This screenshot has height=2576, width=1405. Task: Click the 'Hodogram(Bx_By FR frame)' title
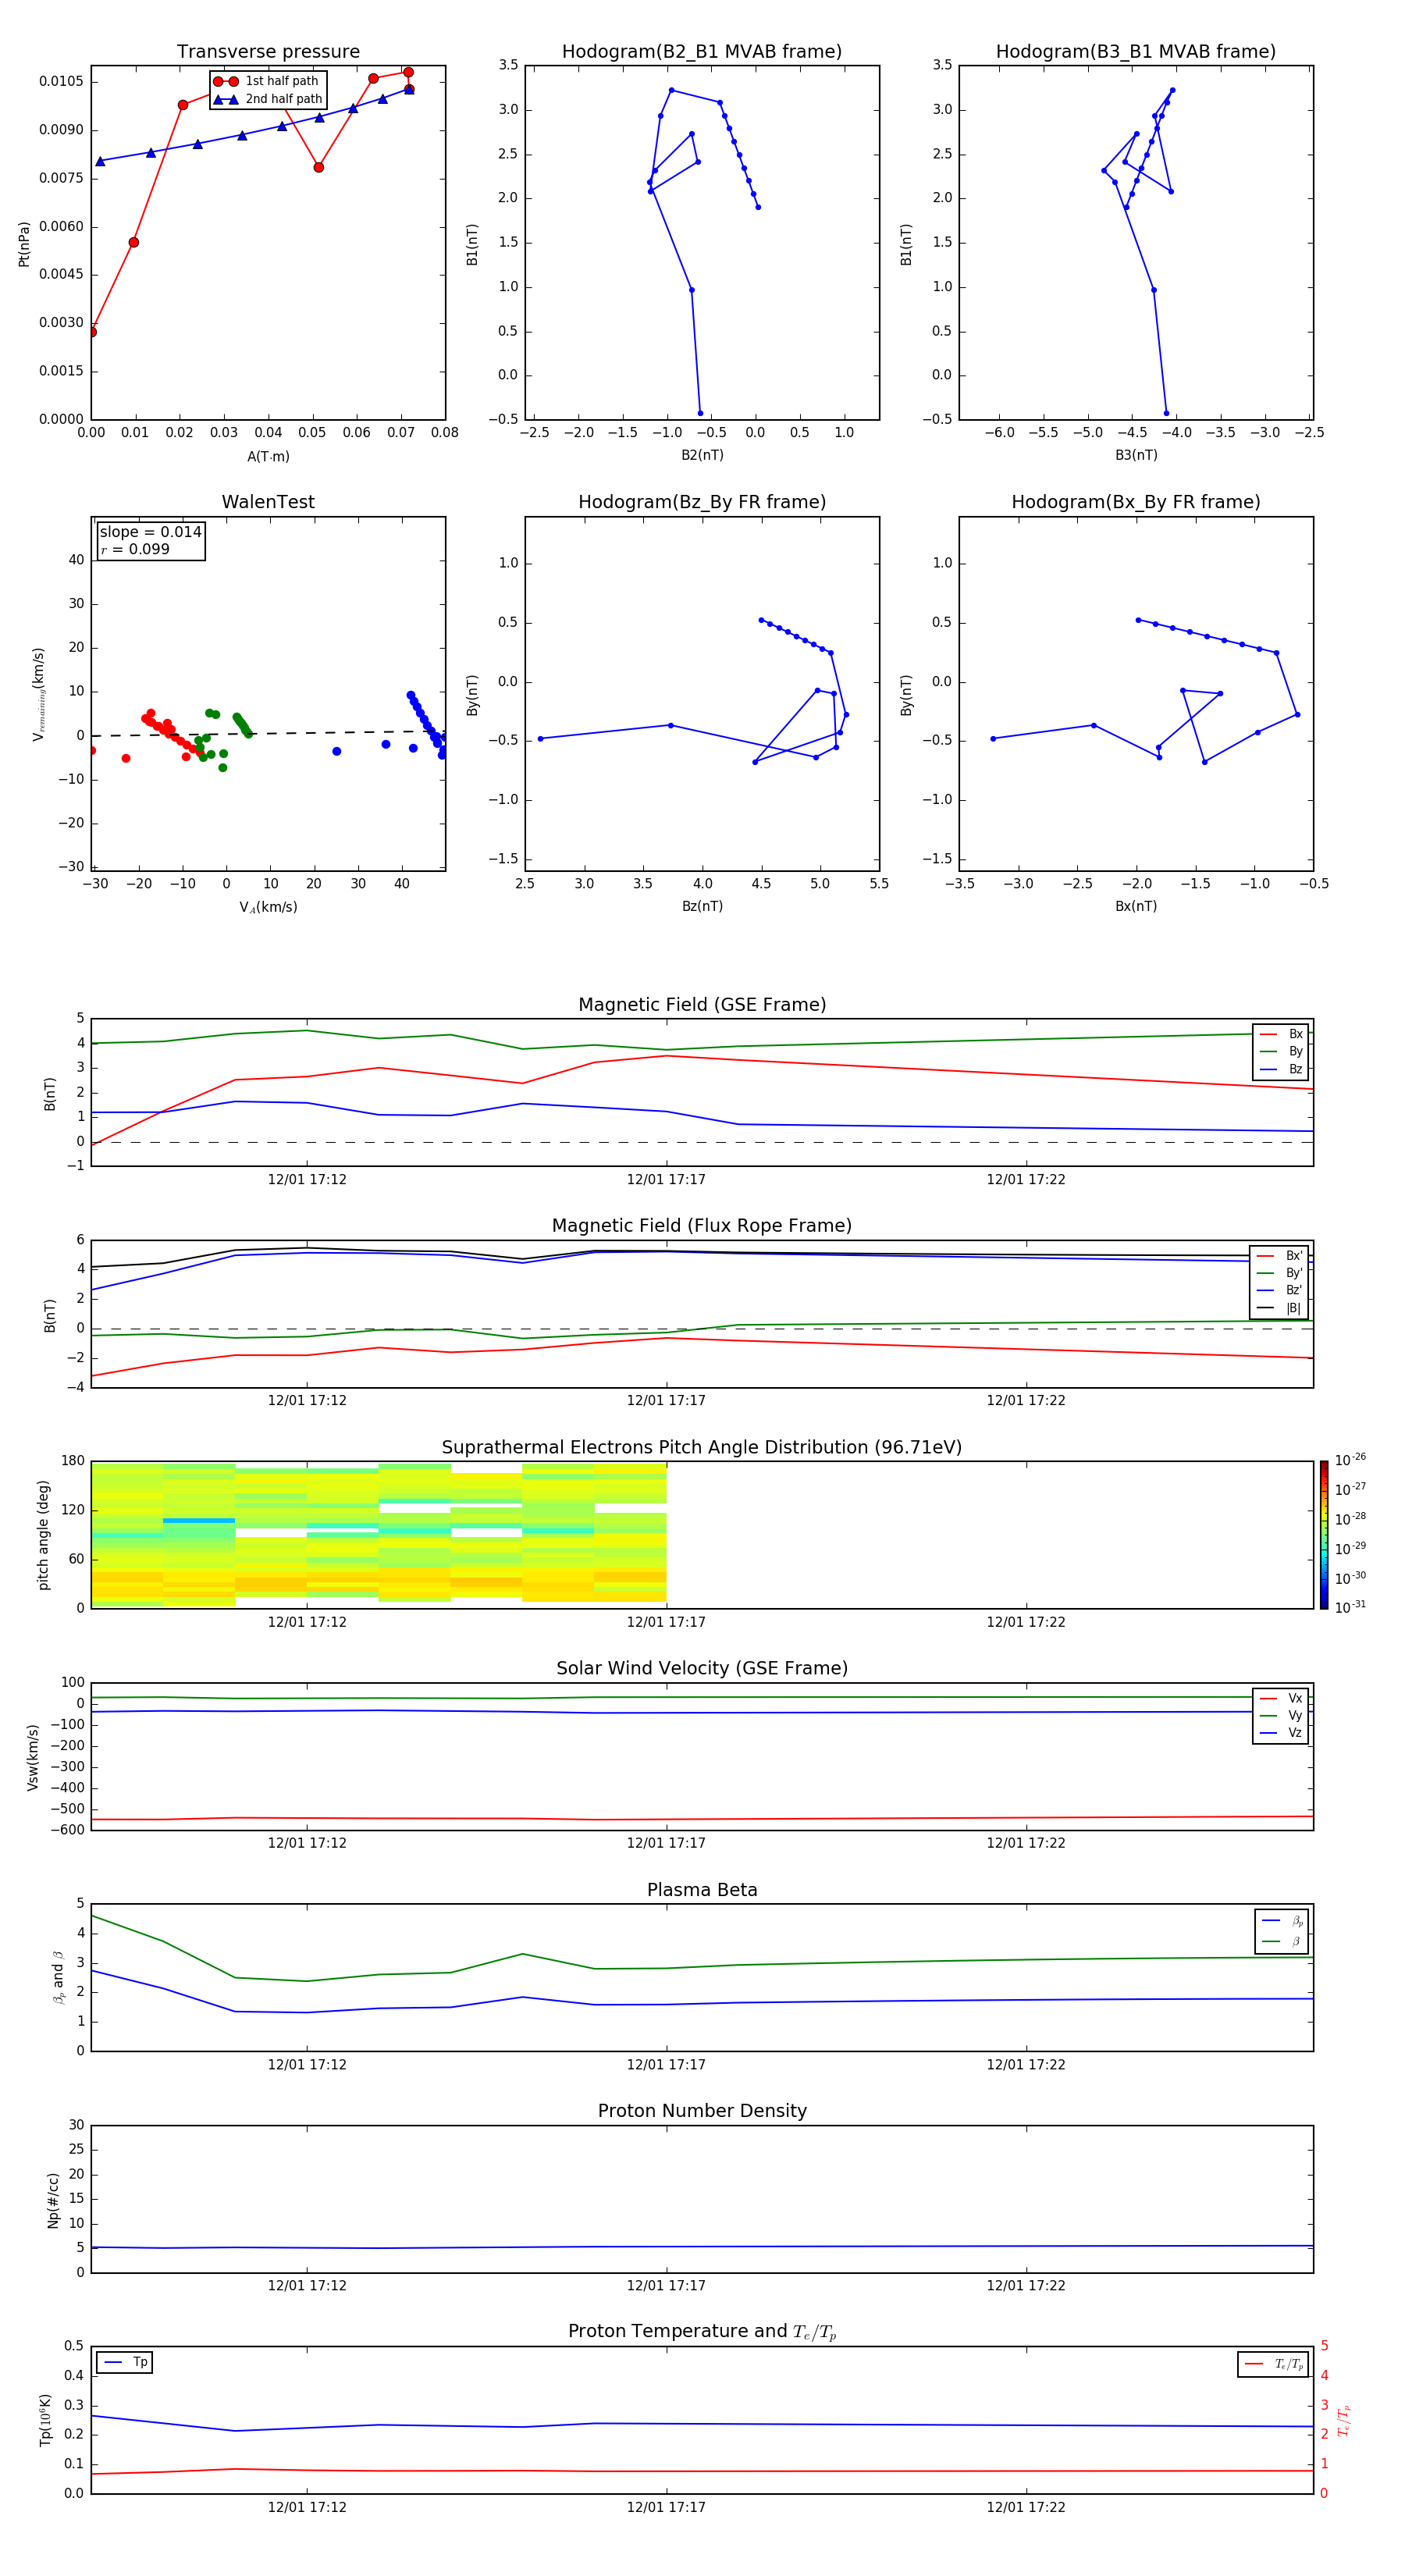(x=1136, y=502)
